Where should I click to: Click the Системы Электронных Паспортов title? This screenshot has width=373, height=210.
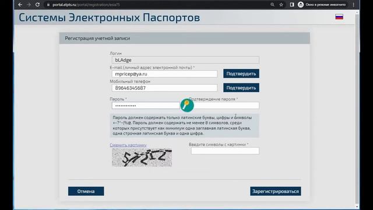[110, 17]
